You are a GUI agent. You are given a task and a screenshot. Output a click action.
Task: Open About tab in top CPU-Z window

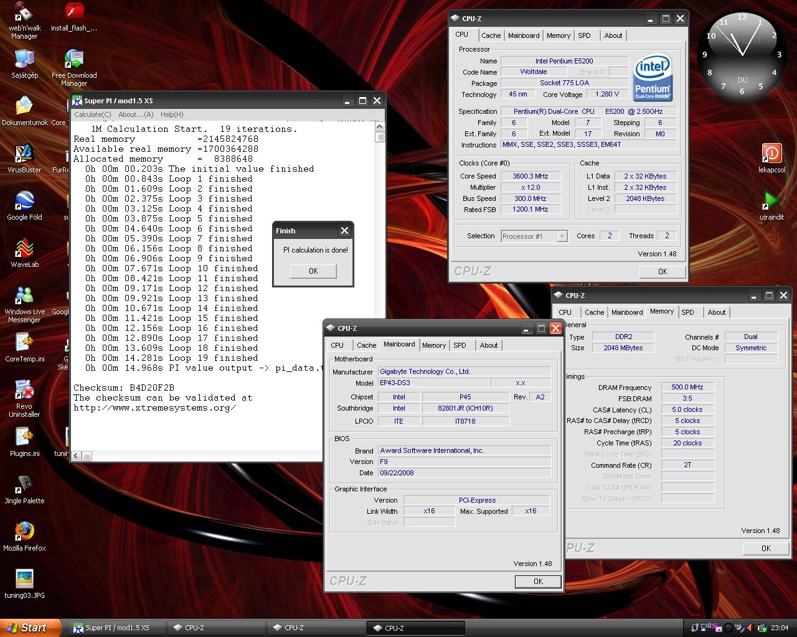613,35
